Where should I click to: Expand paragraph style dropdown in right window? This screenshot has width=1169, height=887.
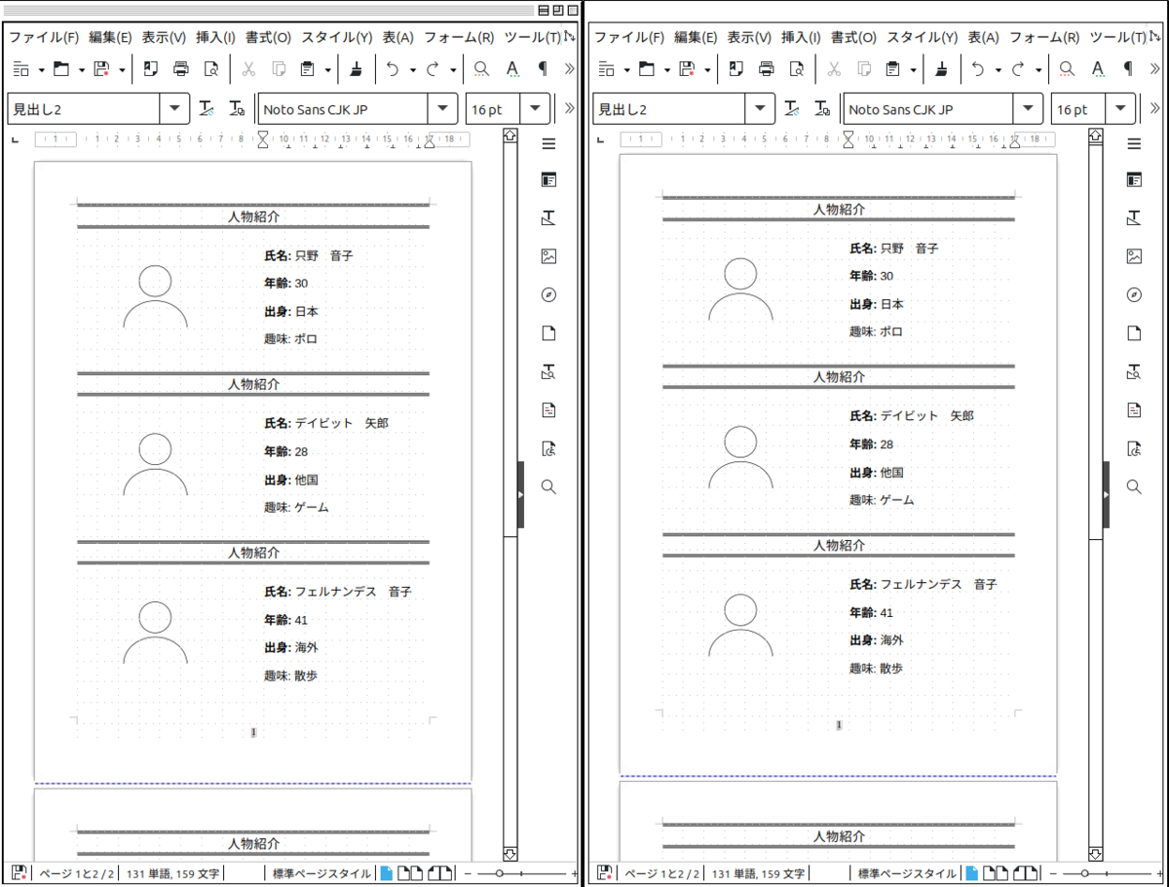760,108
